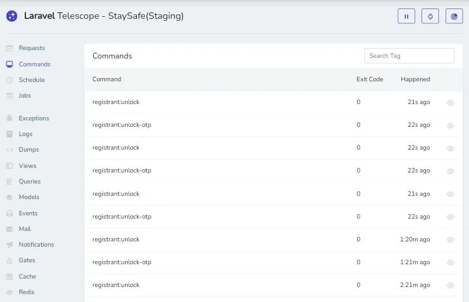Image resolution: width=469 pixels, height=302 pixels.
Task: Click the Models layers icon
Action: click(x=10, y=197)
